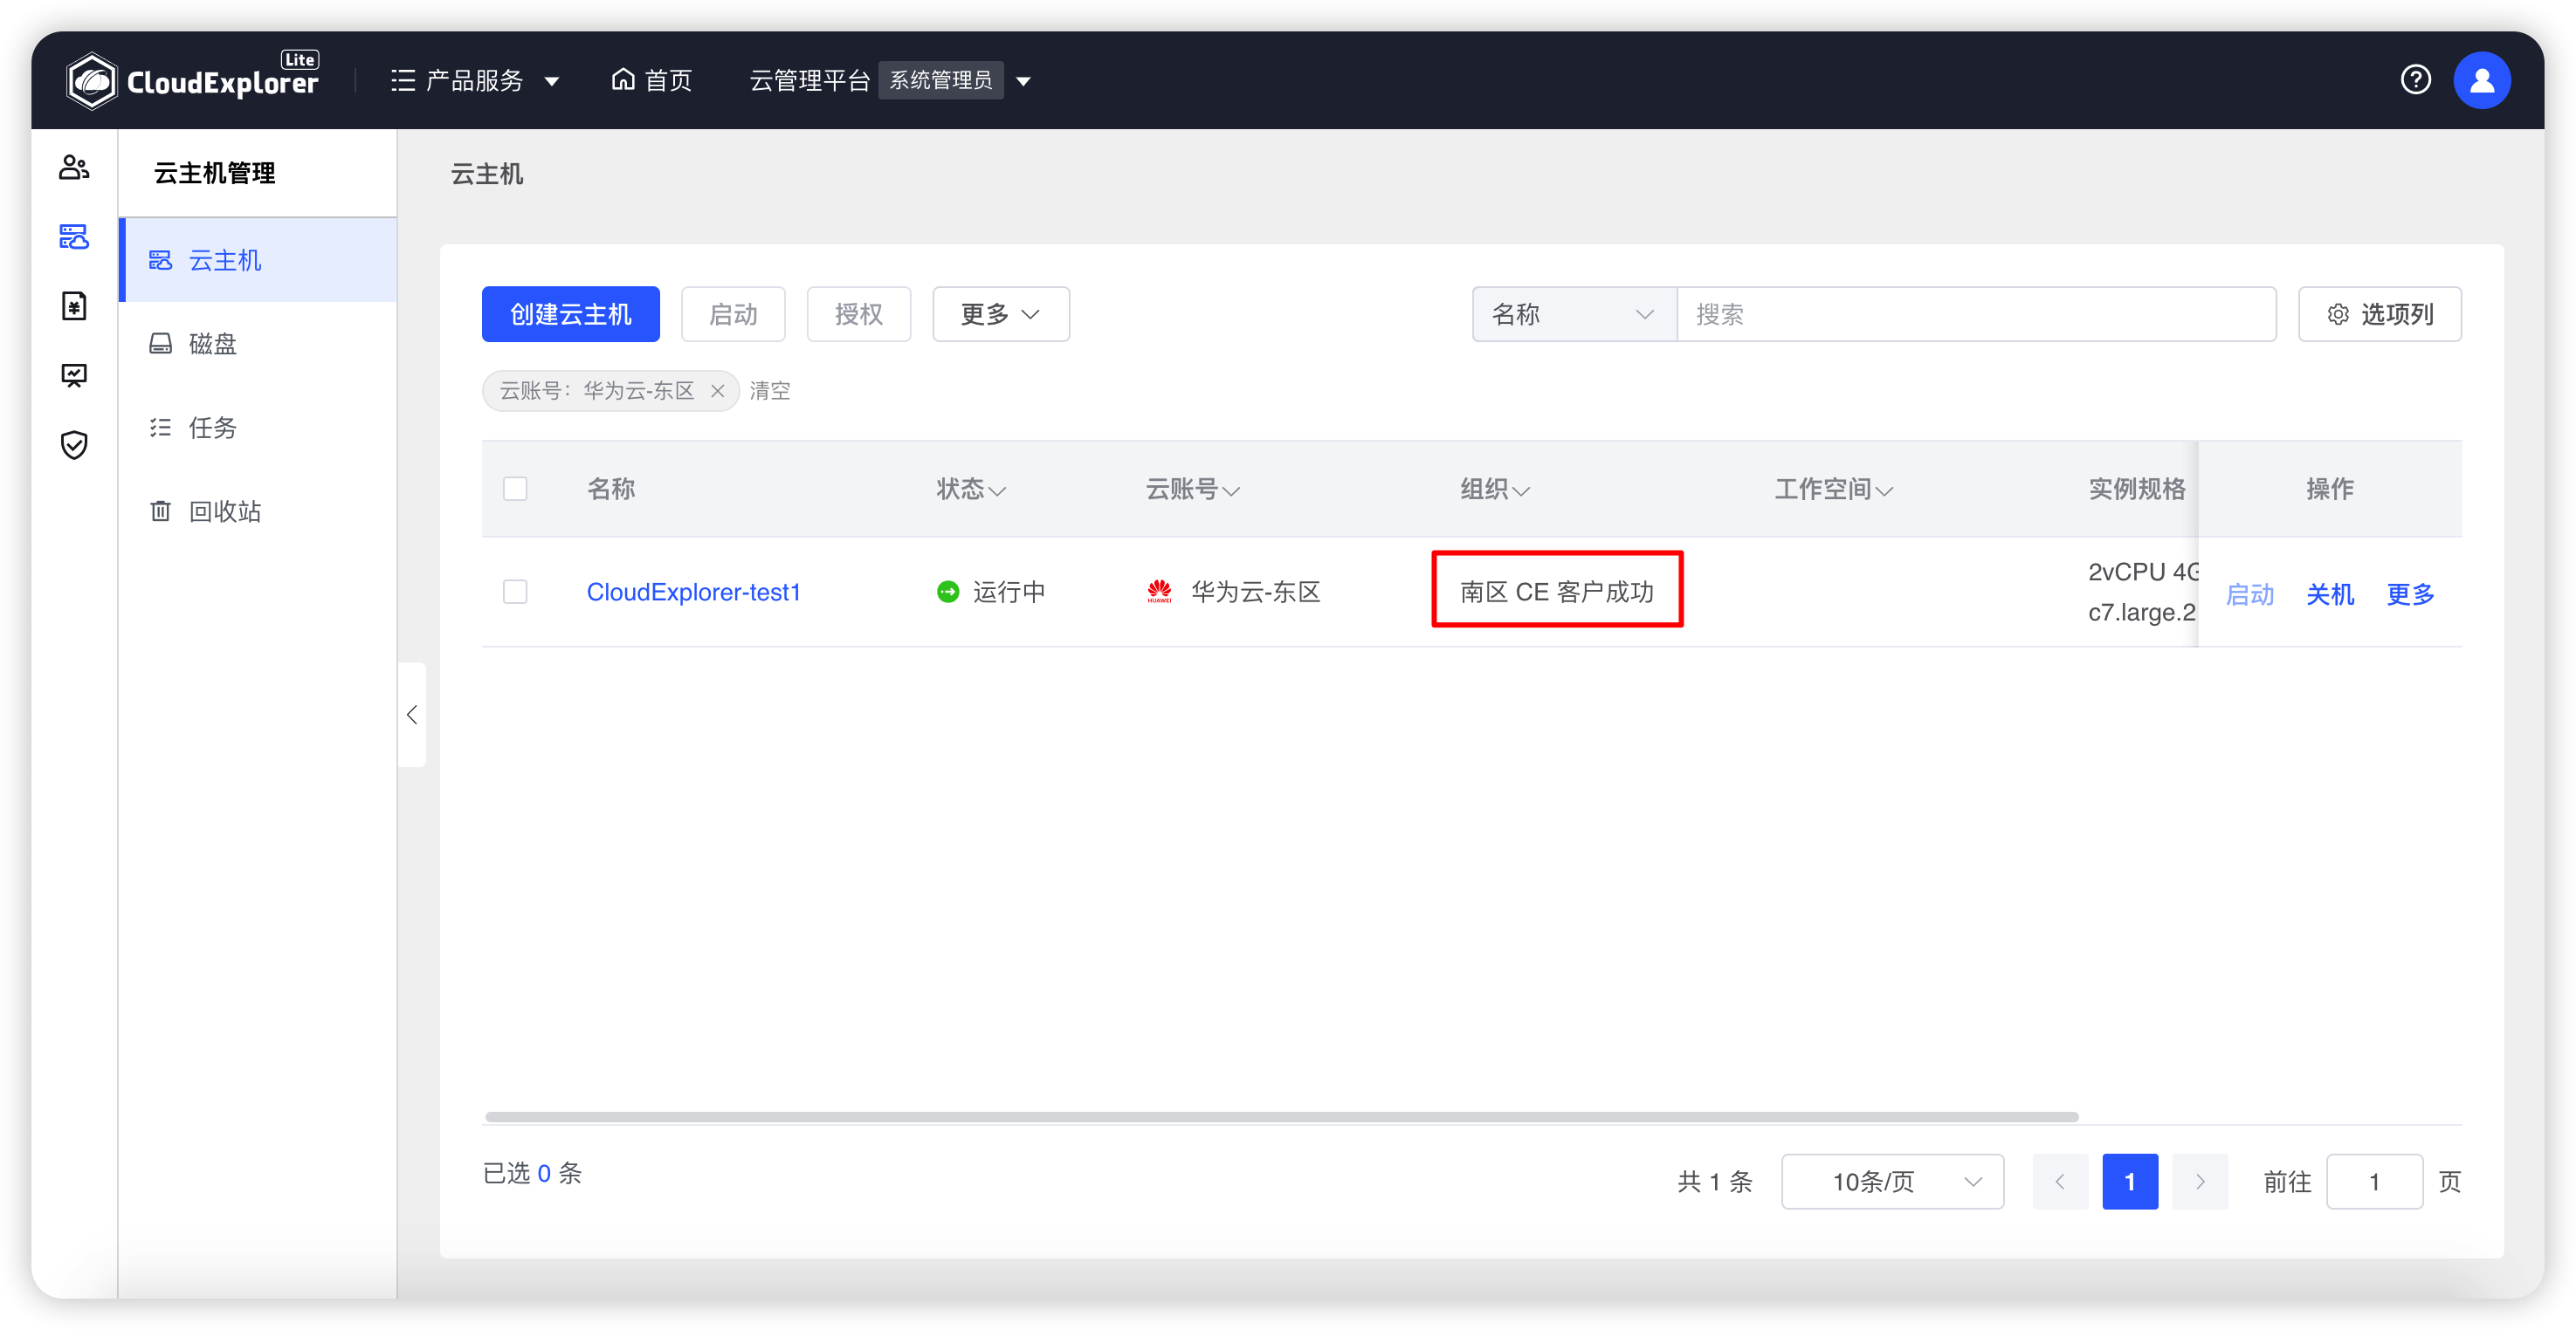2576x1330 pixels.
Task: Click the CloudExplorer Lite logo
Action: click(192, 80)
